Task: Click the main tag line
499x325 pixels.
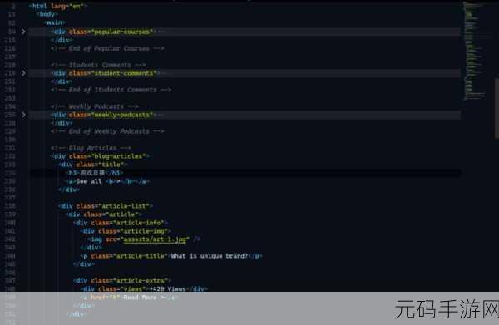Action: pyautogui.click(x=54, y=22)
